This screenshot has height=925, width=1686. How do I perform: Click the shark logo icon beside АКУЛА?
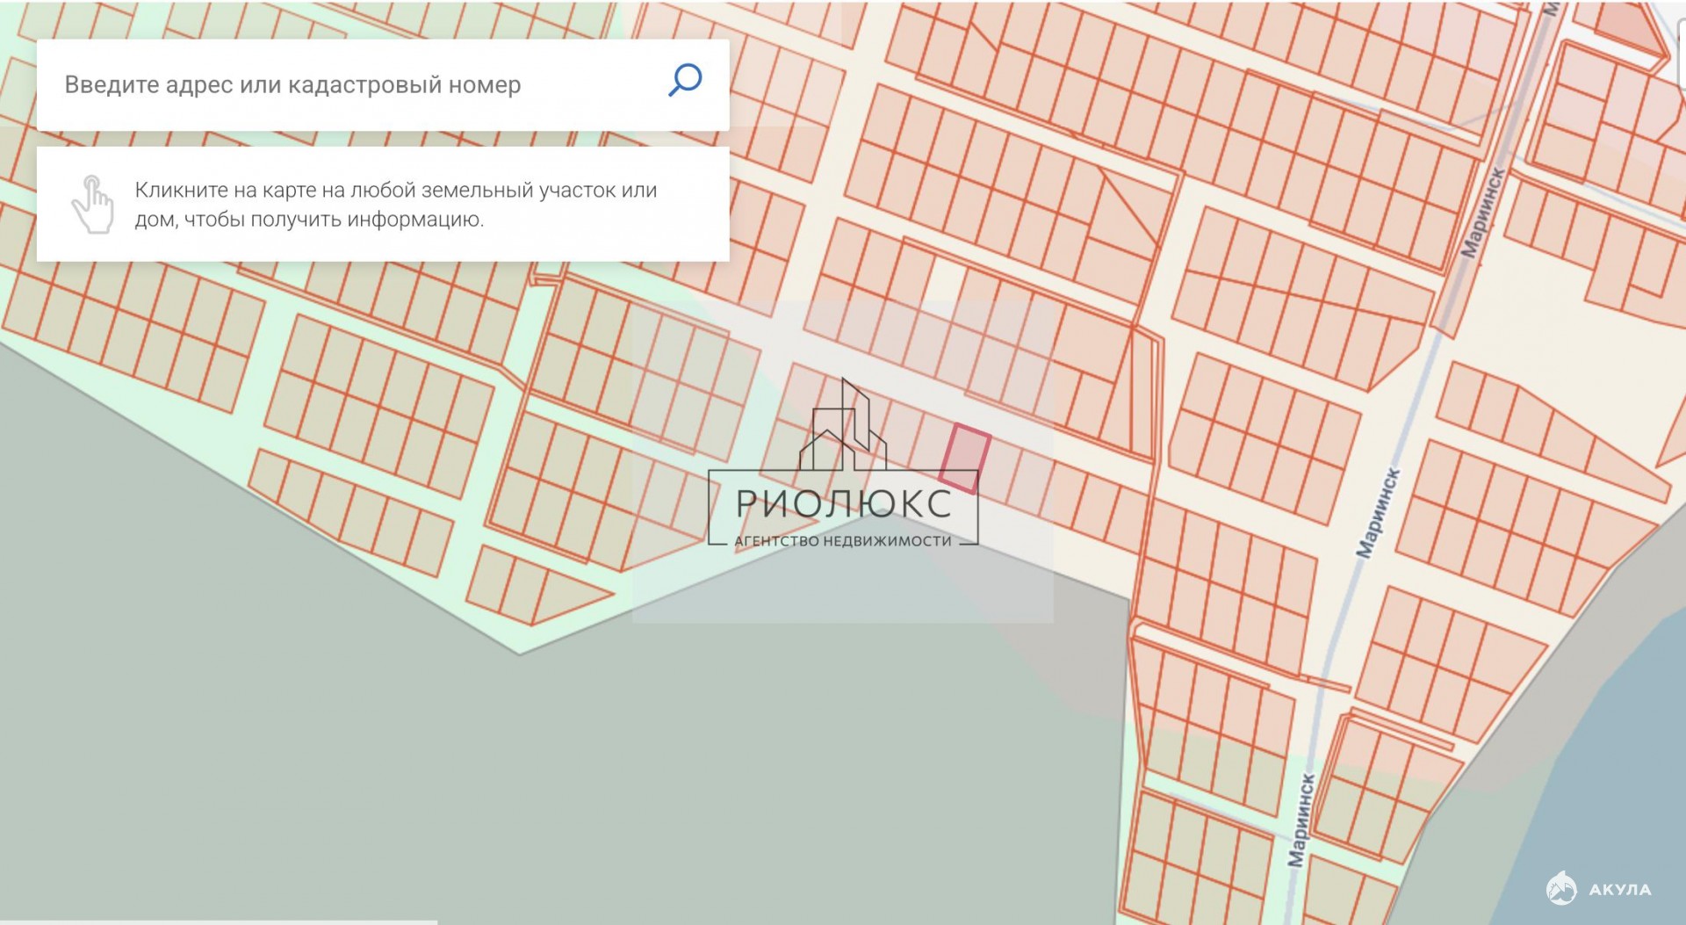tap(1561, 888)
